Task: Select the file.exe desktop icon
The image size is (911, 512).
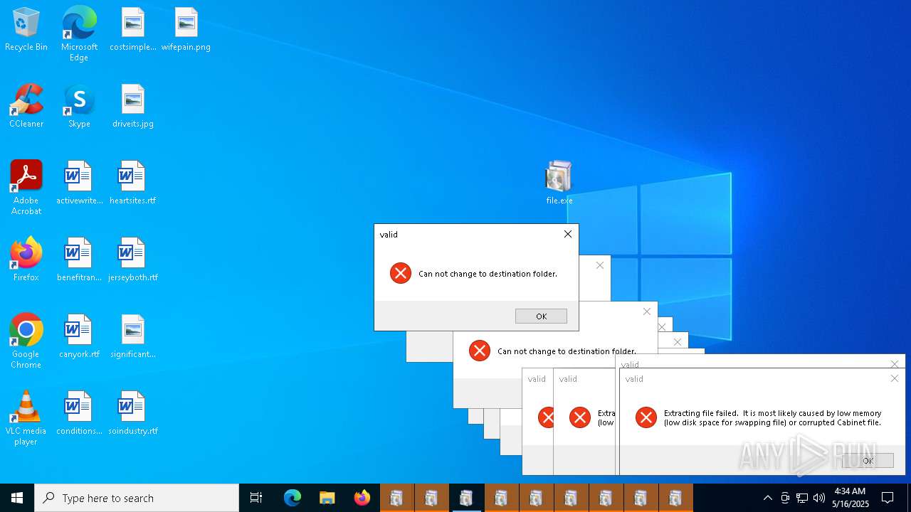Action: point(559,183)
